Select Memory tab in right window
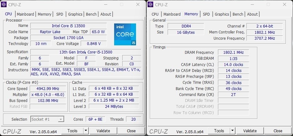 (191, 14)
